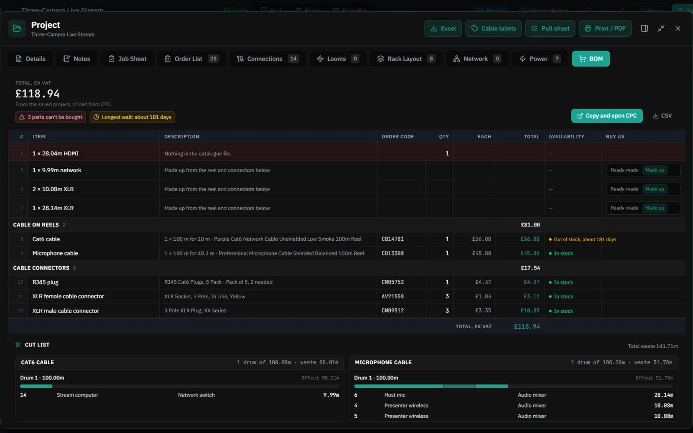Viewport: 693px width, 433px height.
Task: Download the CSV file
Action: (x=662, y=116)
